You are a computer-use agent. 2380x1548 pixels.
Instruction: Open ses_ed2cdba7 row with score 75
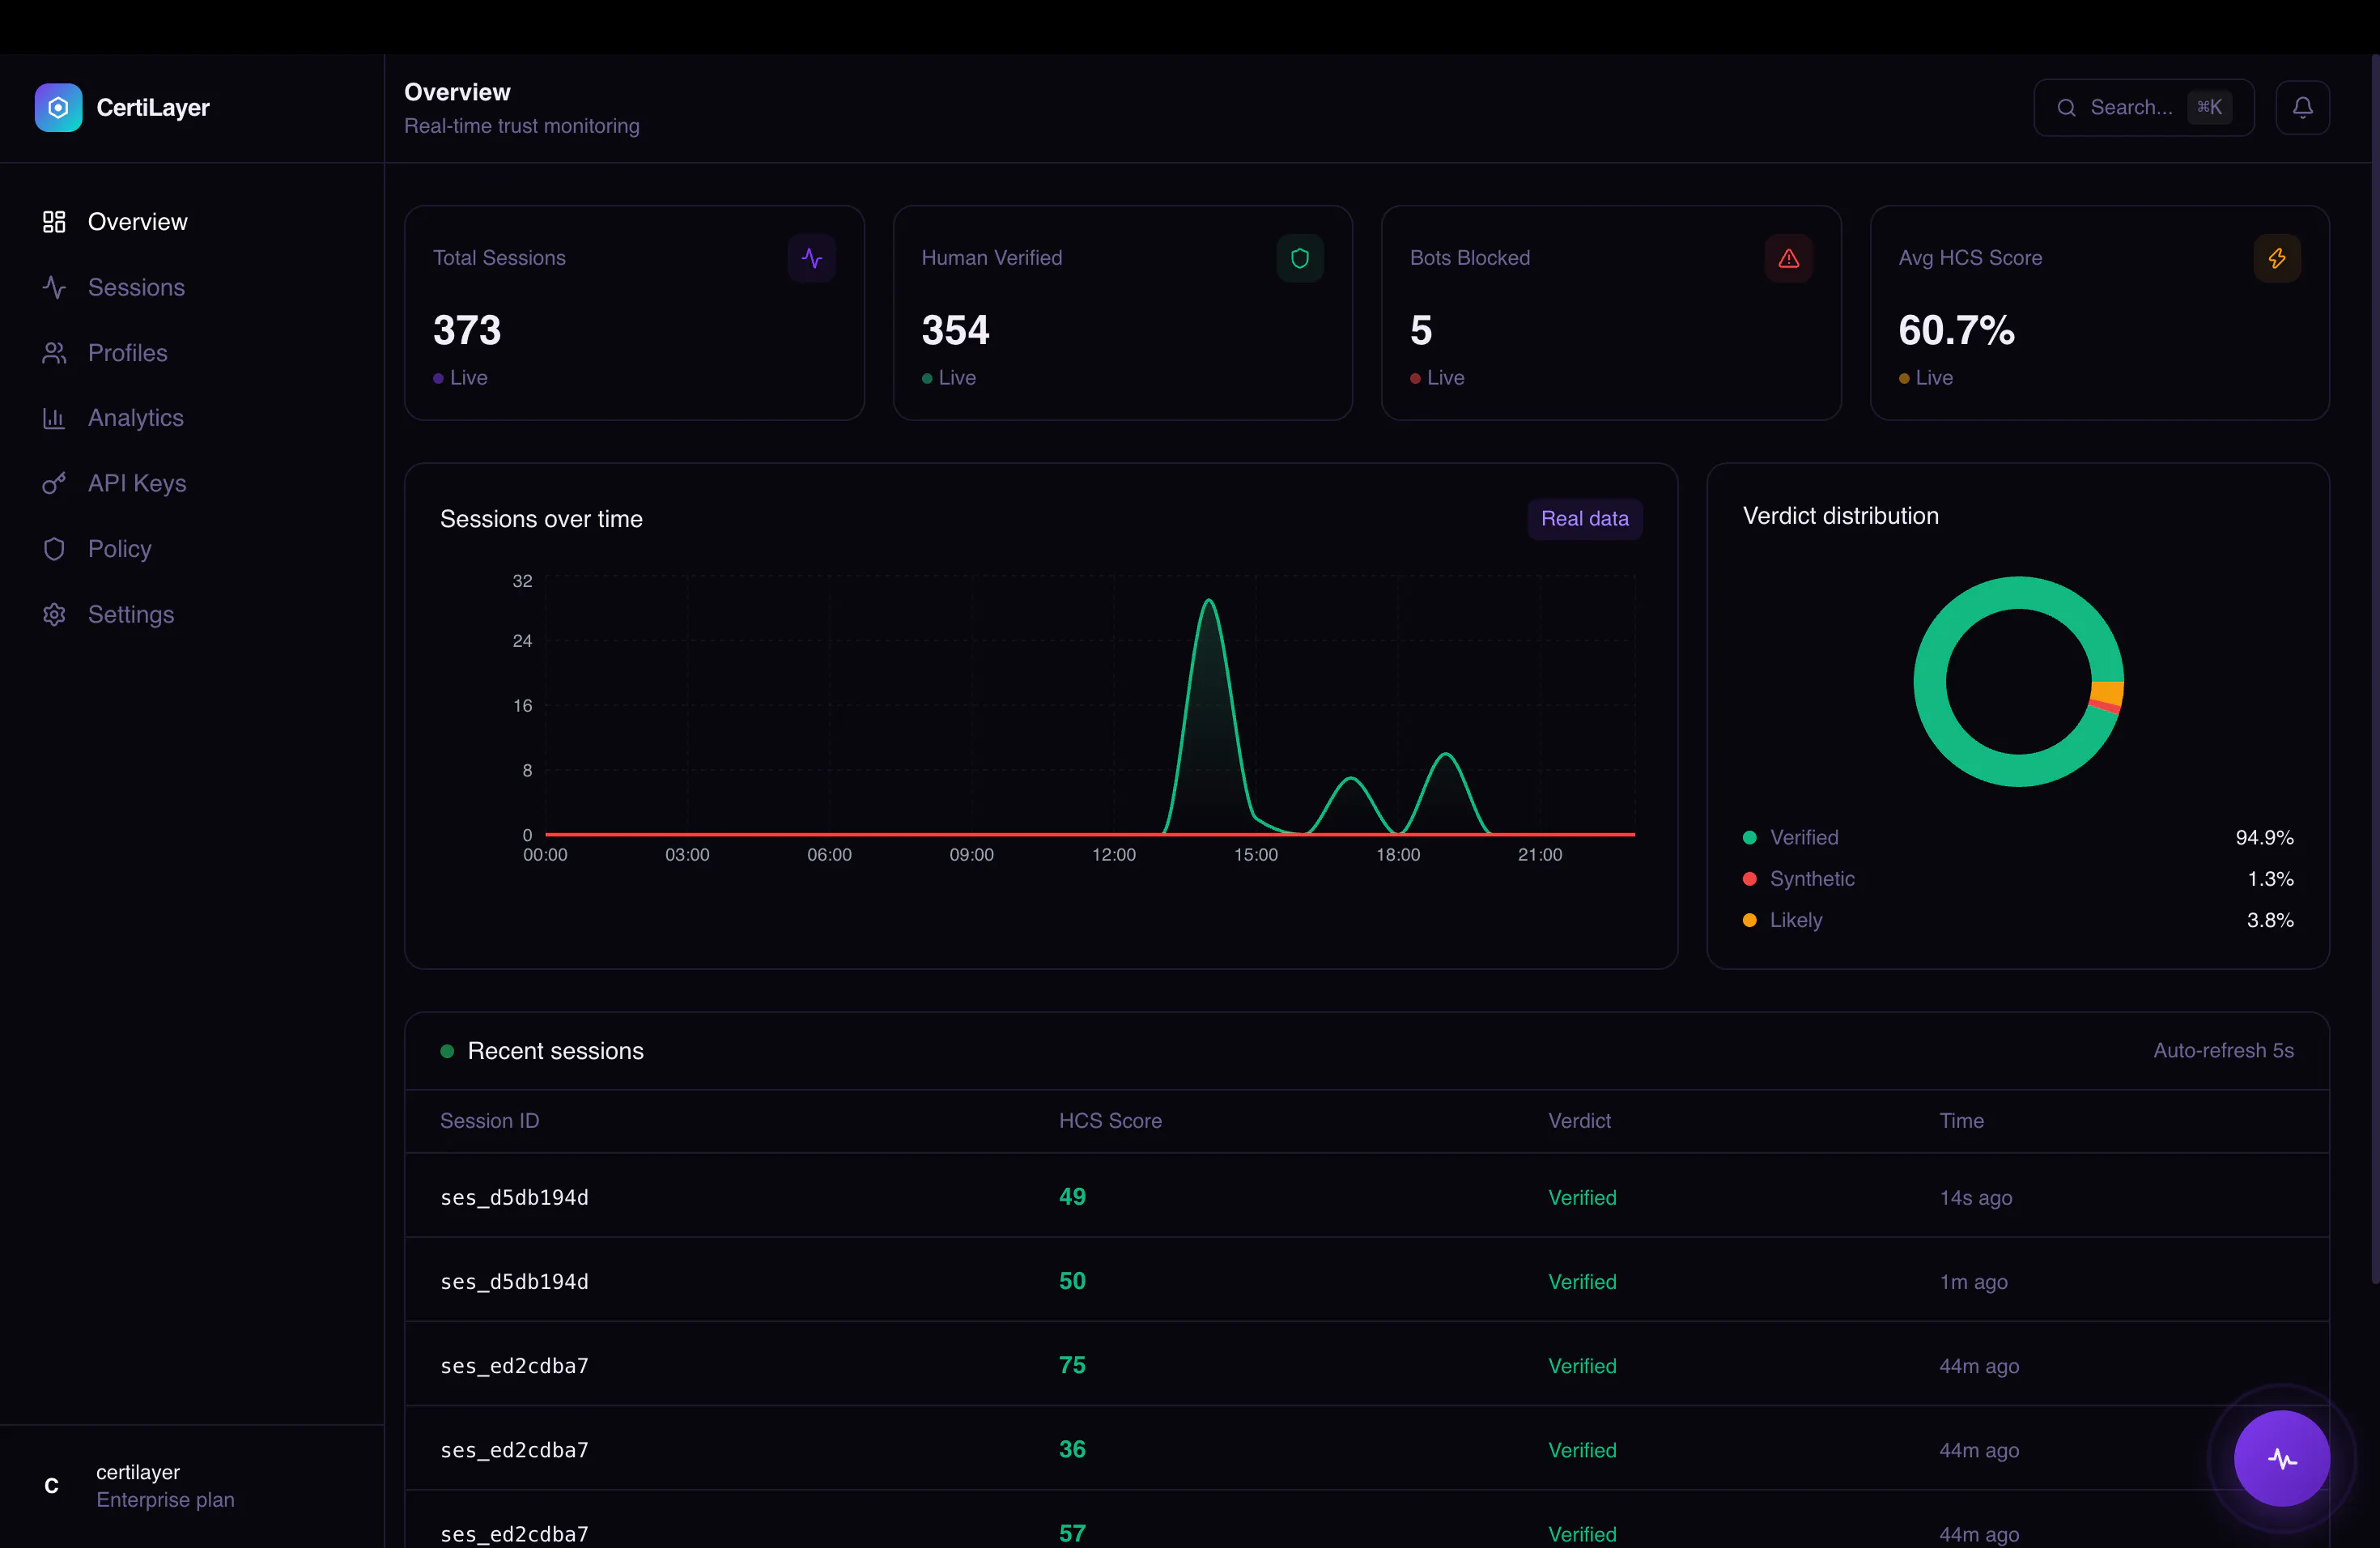pyautogui.click(x=1366, y=1365)
